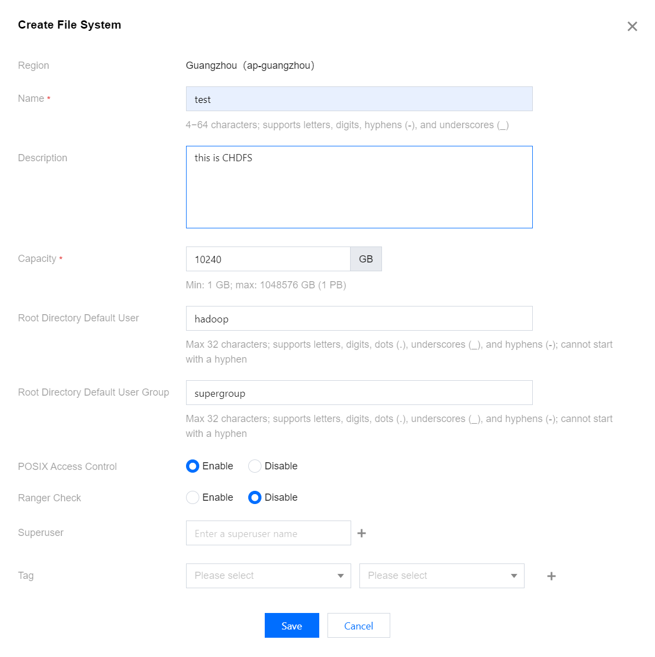Click the Create File System title
The width and height of the screenshot is (655, 657).
click(69, 25)
